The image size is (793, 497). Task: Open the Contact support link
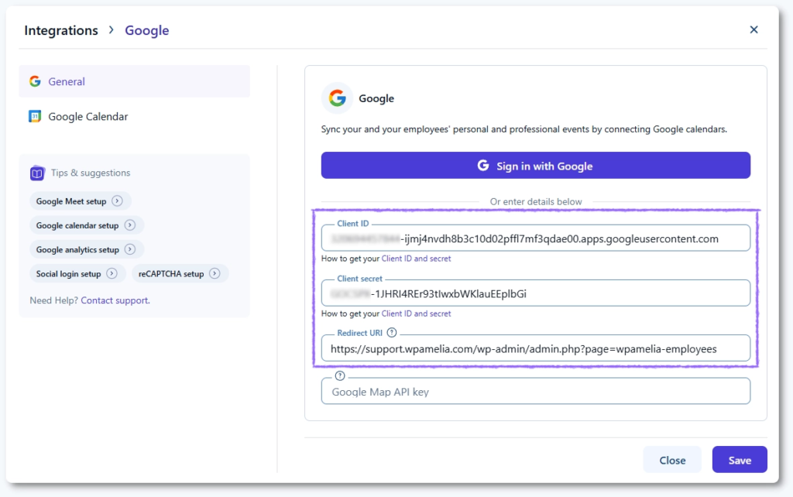click(x=115, y=300)
